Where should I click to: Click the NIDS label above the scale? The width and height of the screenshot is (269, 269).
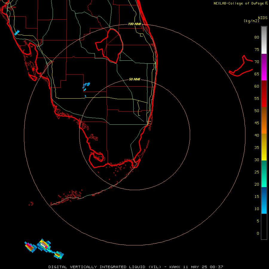[263, 18]
